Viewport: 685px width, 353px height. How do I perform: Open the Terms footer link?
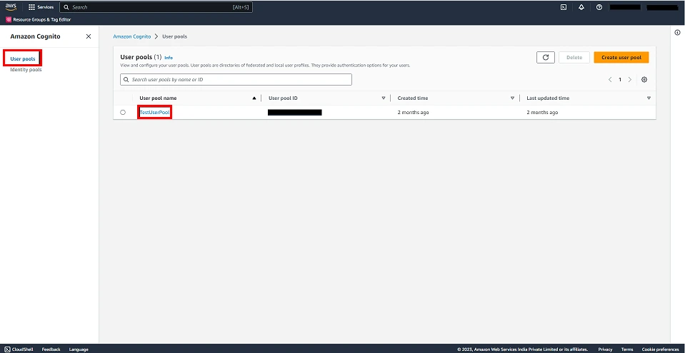(627, 349)
